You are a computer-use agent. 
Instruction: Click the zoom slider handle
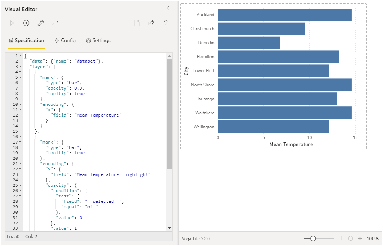coord(313,238)
